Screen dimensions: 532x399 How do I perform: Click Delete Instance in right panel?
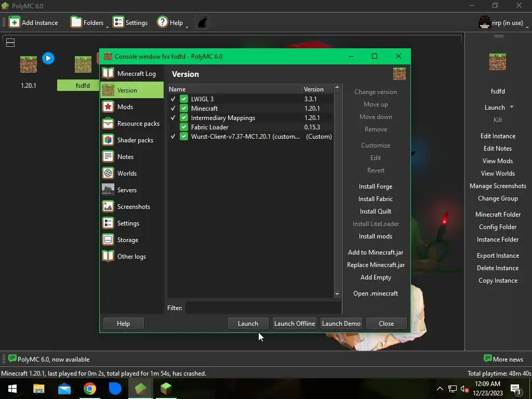[498, 268]
